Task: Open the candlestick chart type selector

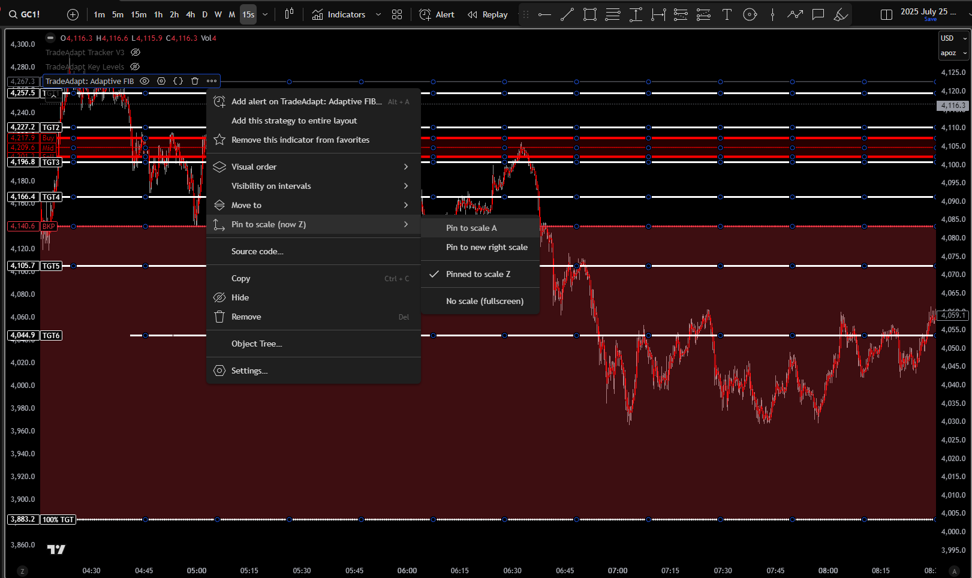Action: click(x=289, y=14)
